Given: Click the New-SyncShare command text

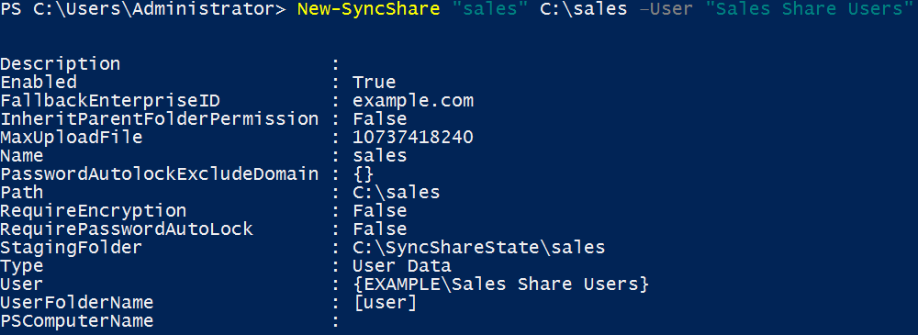Looking at the screenshot, I should point(369,10).
